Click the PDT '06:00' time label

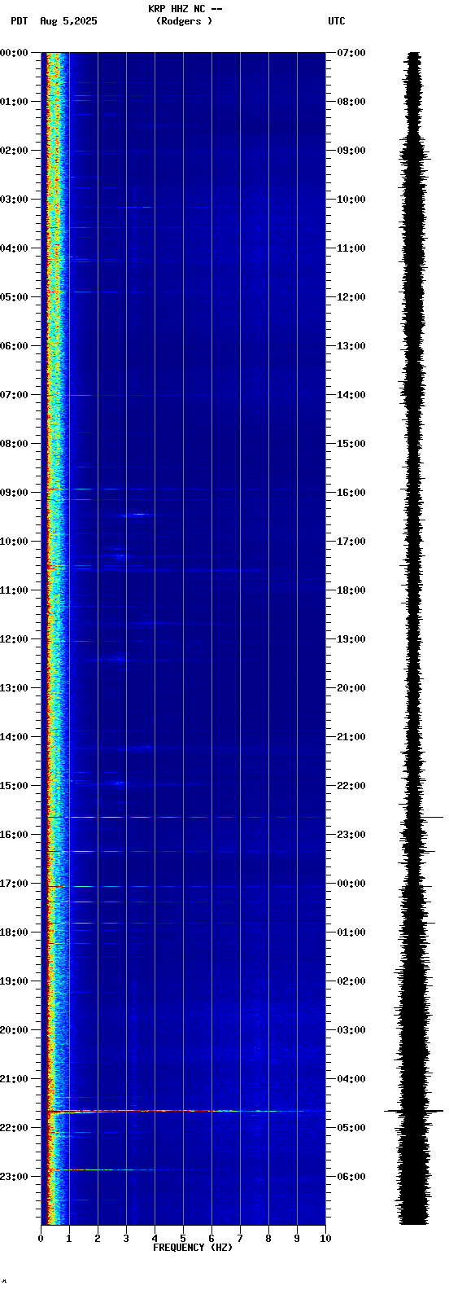click(x=15, y=346)
